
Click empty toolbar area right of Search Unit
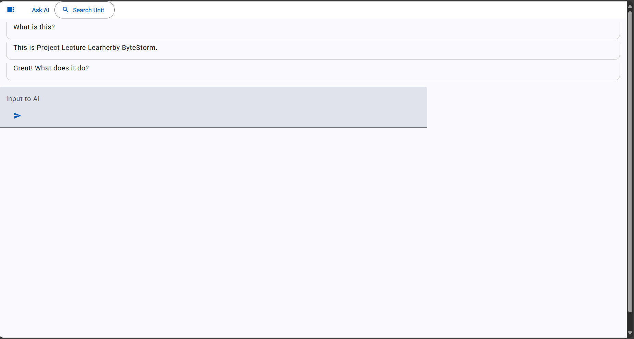pos(342,10)
